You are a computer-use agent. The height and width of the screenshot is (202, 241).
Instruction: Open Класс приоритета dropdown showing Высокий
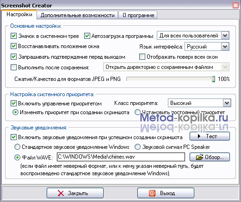tap(199, 103)
